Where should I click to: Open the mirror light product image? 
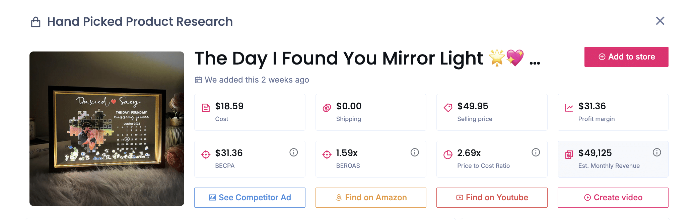(107, 129)
